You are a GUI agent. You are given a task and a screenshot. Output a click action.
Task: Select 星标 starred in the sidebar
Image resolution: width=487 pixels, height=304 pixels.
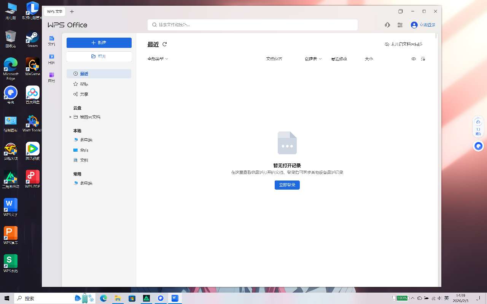point(84,84)
